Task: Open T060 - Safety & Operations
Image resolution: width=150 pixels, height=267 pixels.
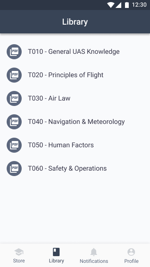Action: point(75,168)
